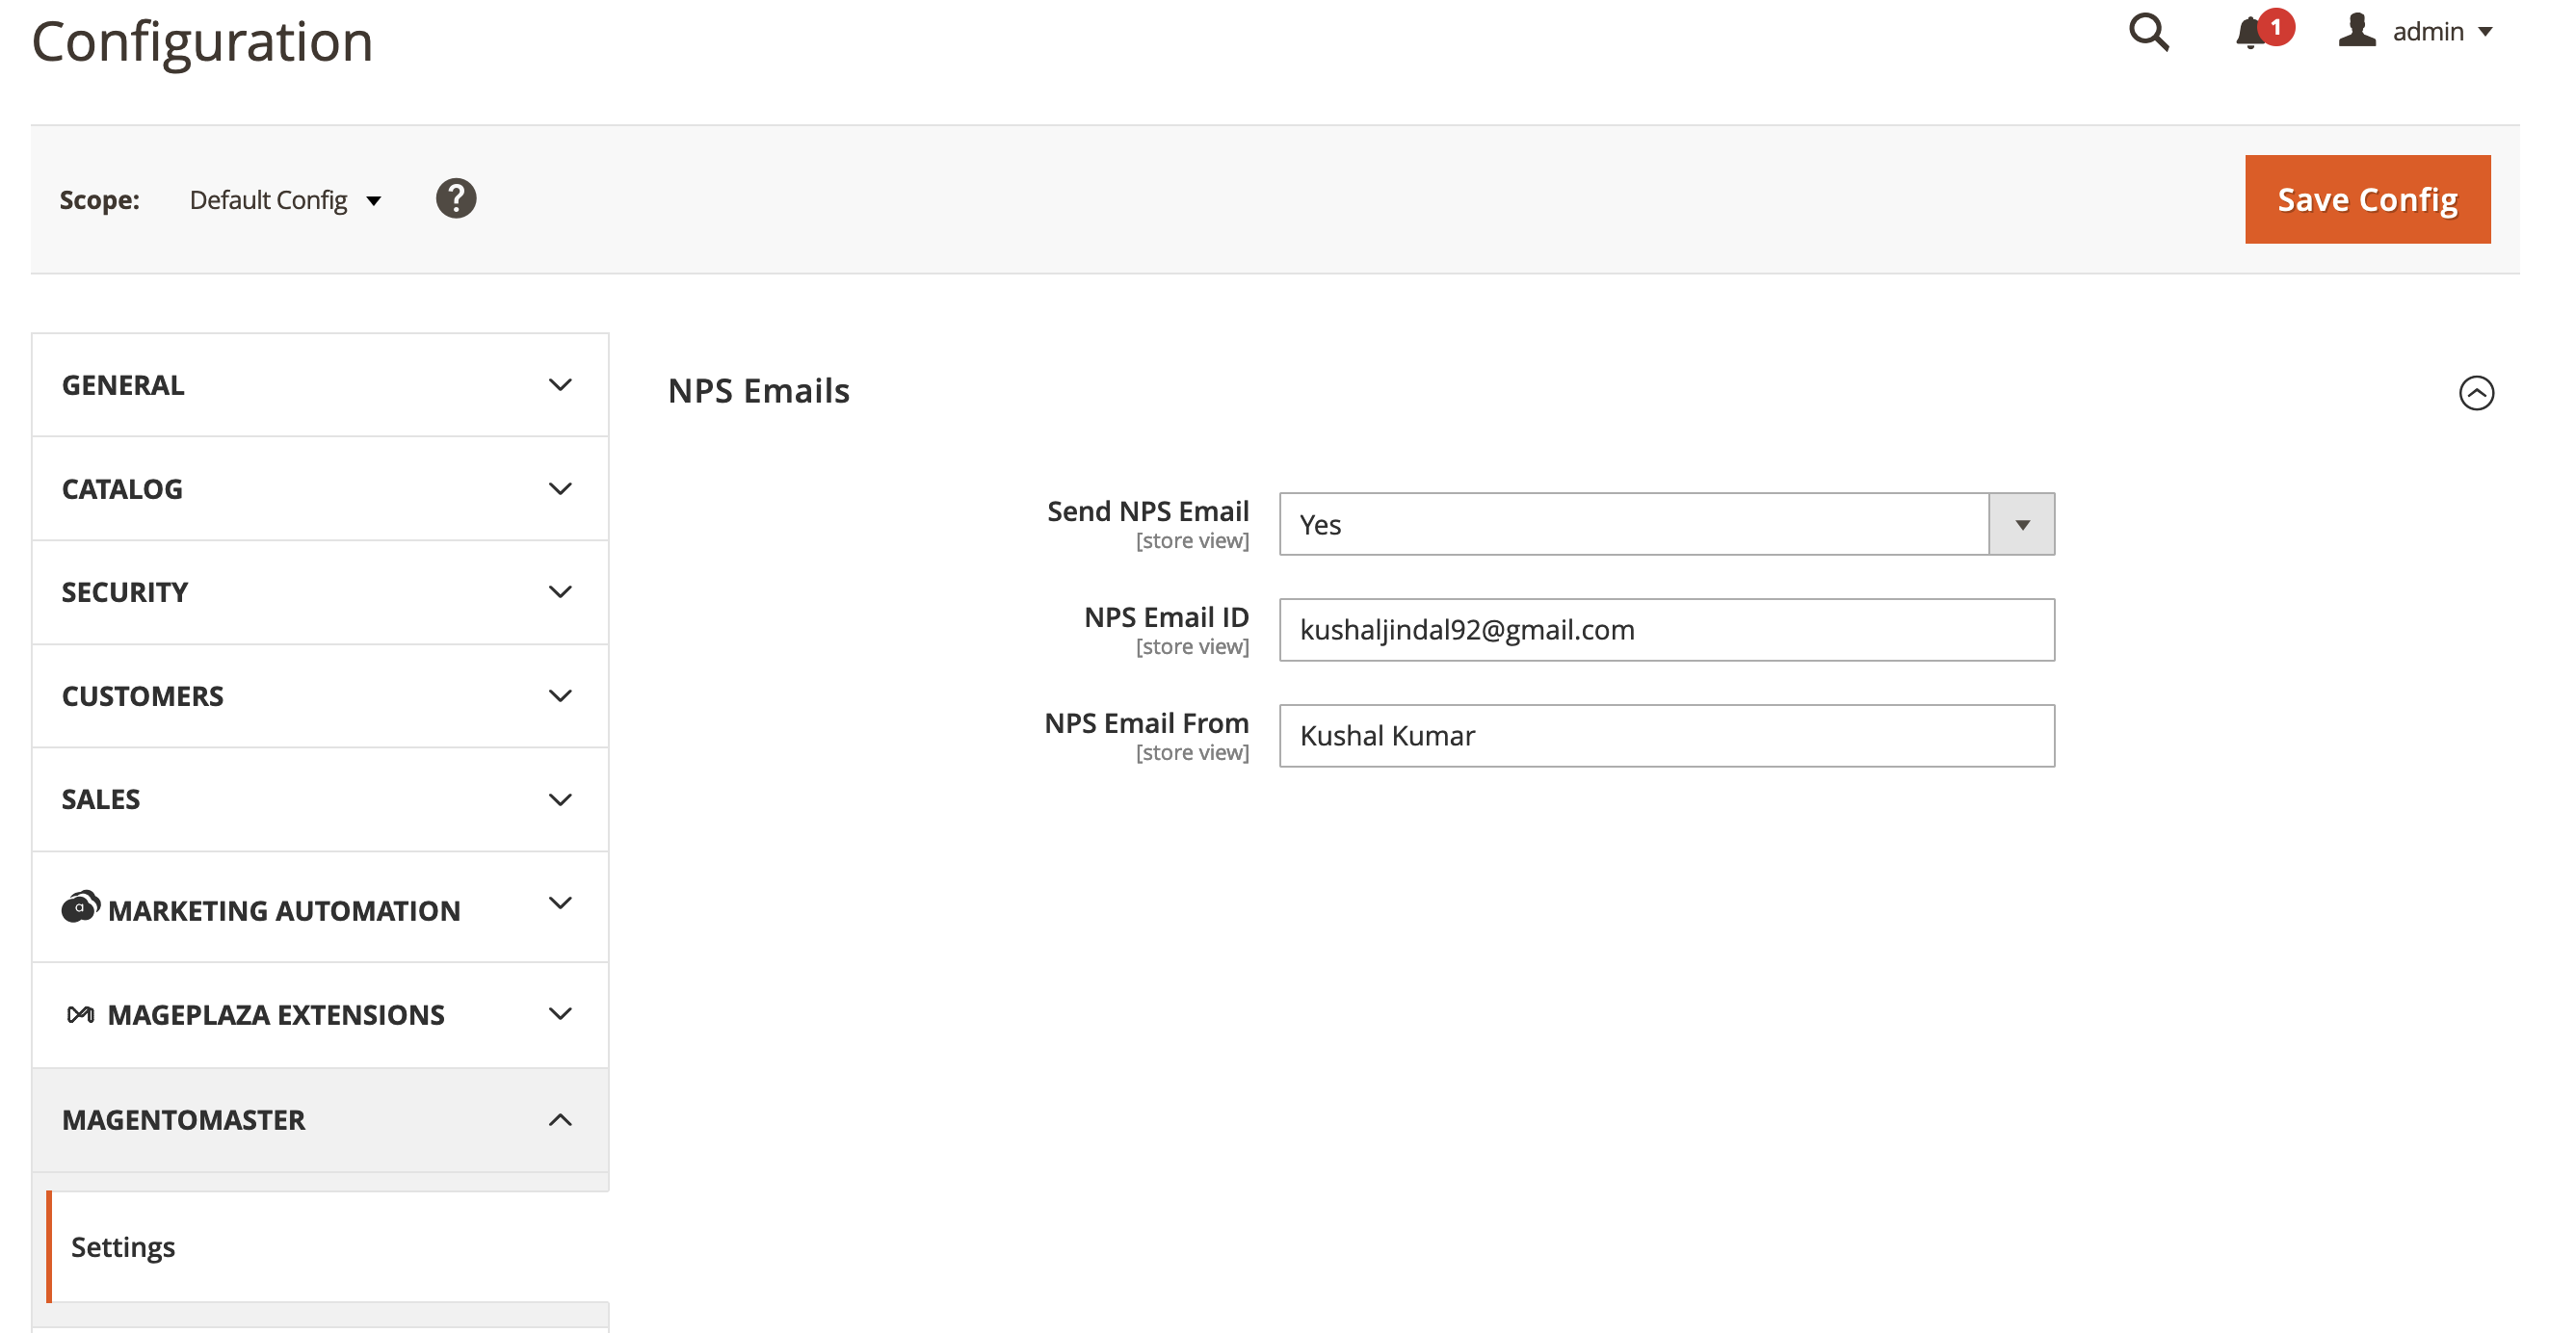Image resolution: width=2576 pixels, height=1333 pixels.
Task: Click the Marketing Automation cloud icon
Action: 80,907
